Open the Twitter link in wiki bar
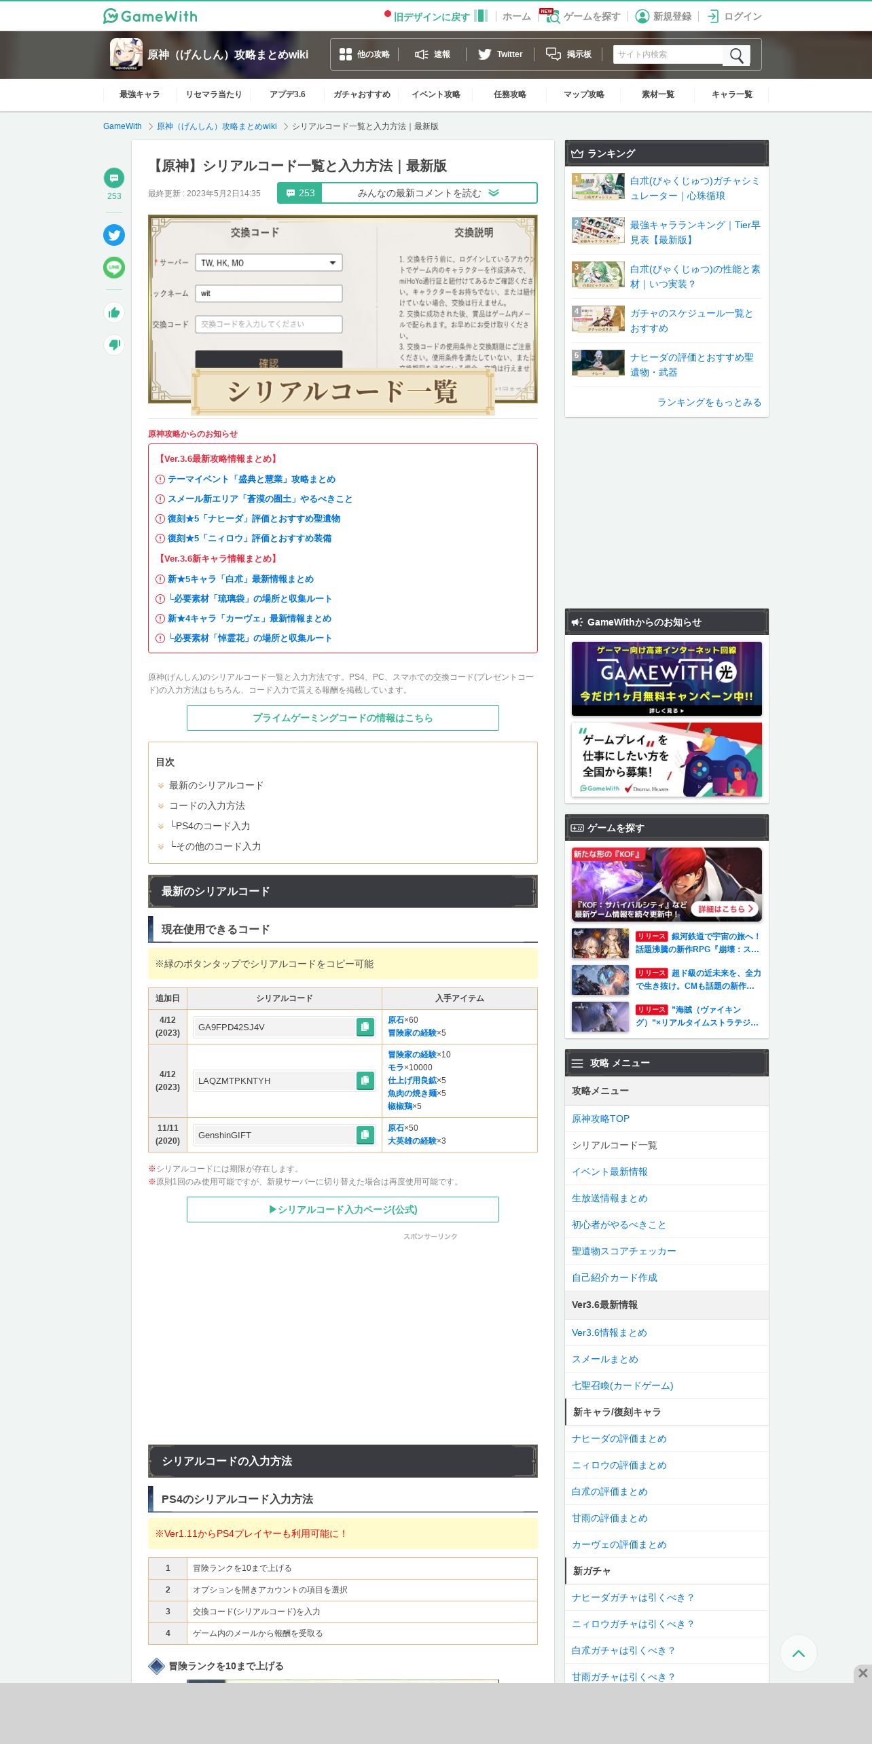 coord(500,54)
